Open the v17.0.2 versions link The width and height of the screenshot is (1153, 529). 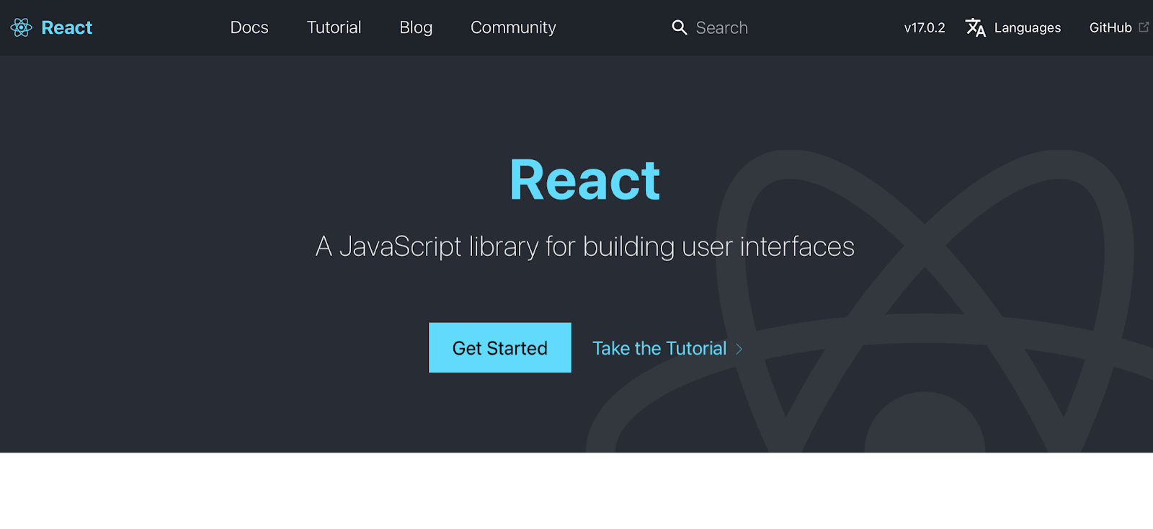coord(925,27)
